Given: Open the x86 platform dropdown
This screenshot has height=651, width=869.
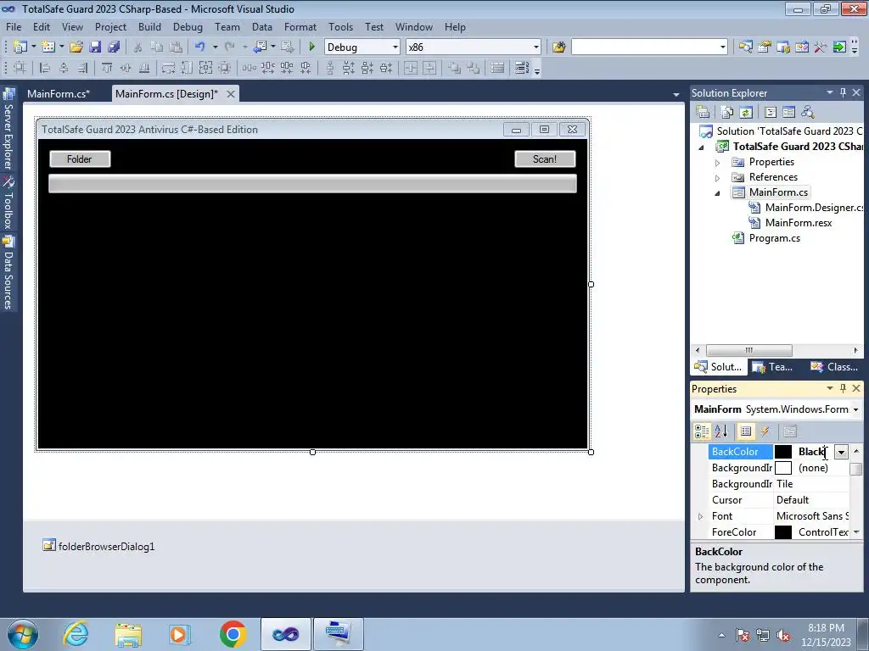Looking at the screenshot, I should click(x=536, y=47).
